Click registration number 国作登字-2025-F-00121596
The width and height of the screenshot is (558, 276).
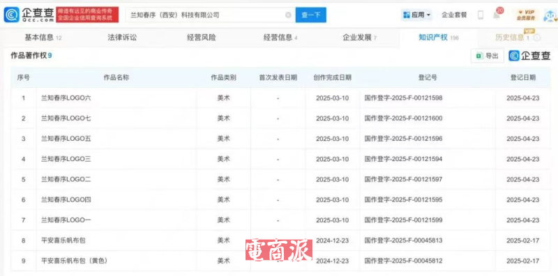[x=403, y=139]
